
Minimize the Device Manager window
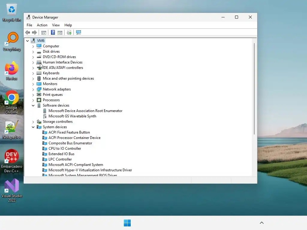pos(223,17)
